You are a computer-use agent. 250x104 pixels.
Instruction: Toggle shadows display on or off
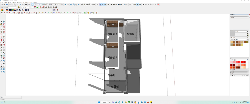(x=32, y=5)
